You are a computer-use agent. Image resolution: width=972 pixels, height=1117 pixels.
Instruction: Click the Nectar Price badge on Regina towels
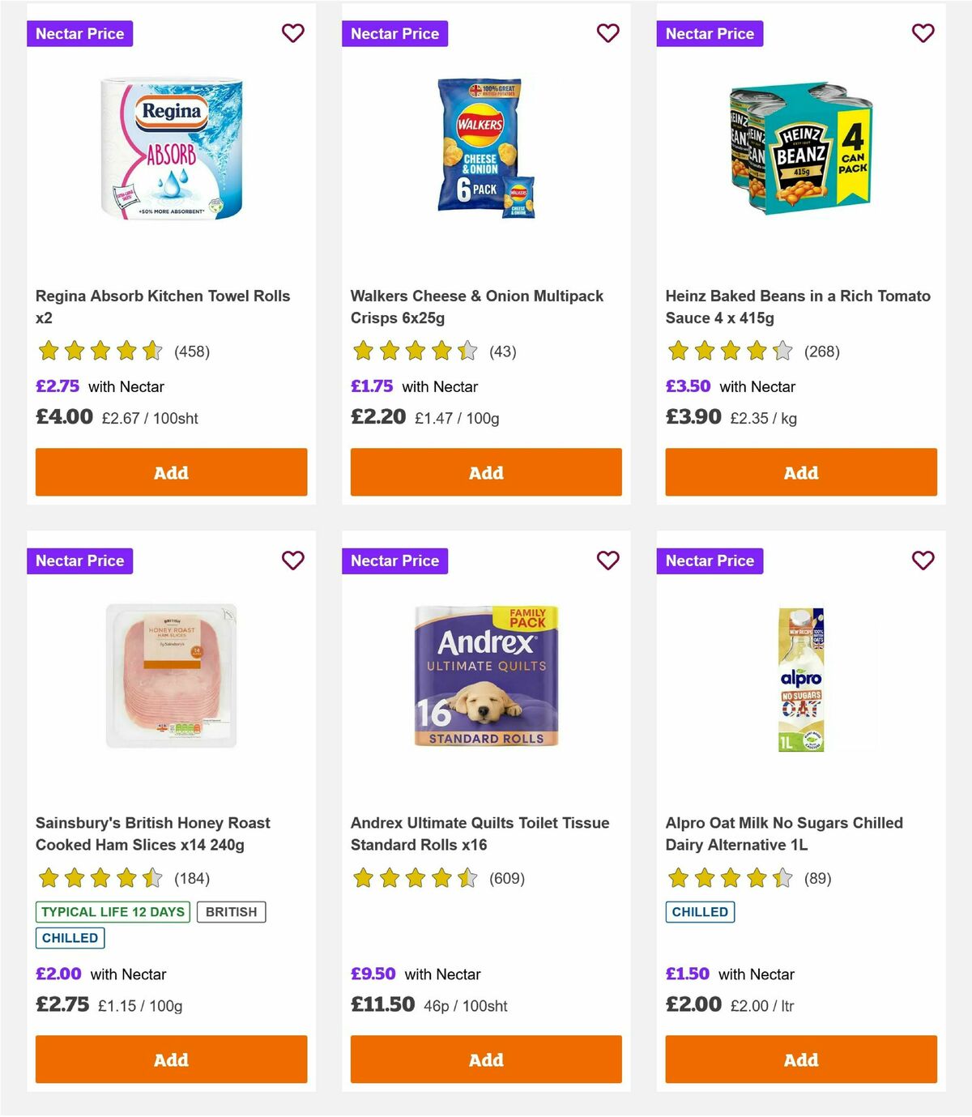click(79, 33)
